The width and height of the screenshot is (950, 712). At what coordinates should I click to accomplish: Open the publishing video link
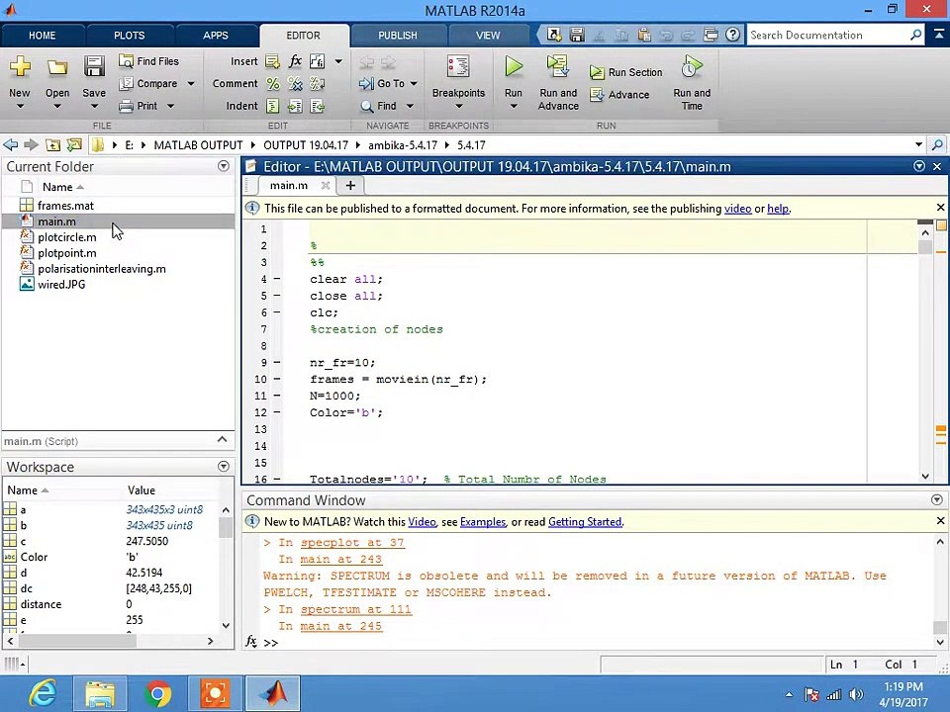[738, 209]
